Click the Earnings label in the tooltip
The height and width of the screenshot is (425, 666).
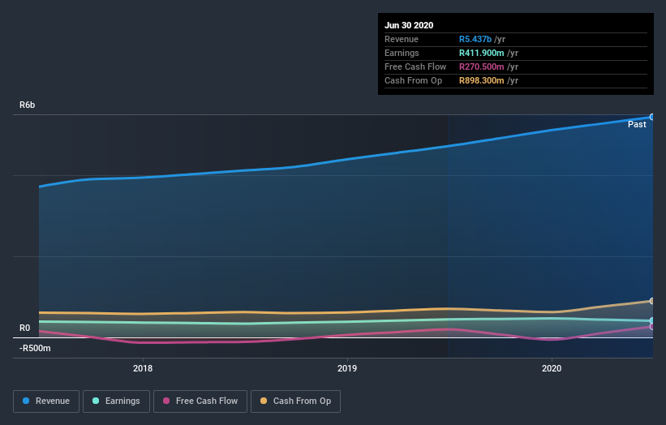(402, 53)
